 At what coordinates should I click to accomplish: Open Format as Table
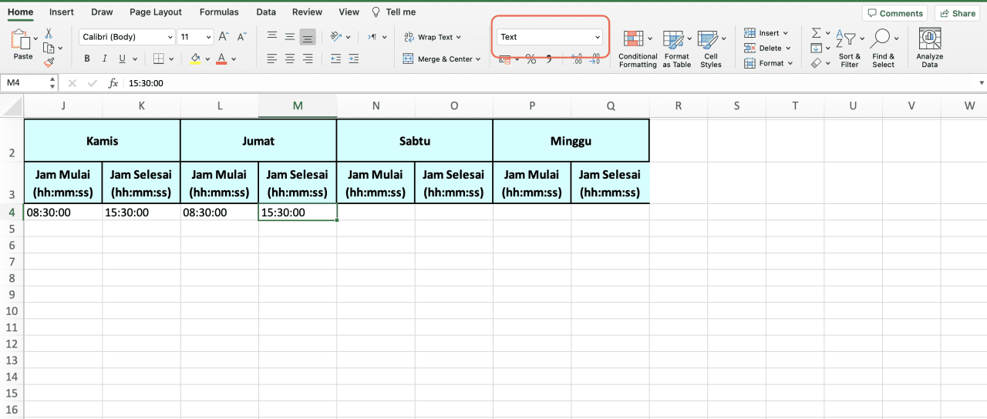676,49
